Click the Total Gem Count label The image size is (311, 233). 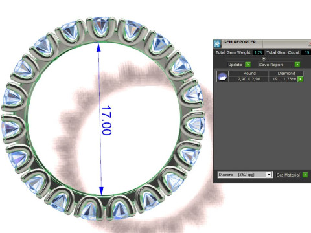[283, 52]
